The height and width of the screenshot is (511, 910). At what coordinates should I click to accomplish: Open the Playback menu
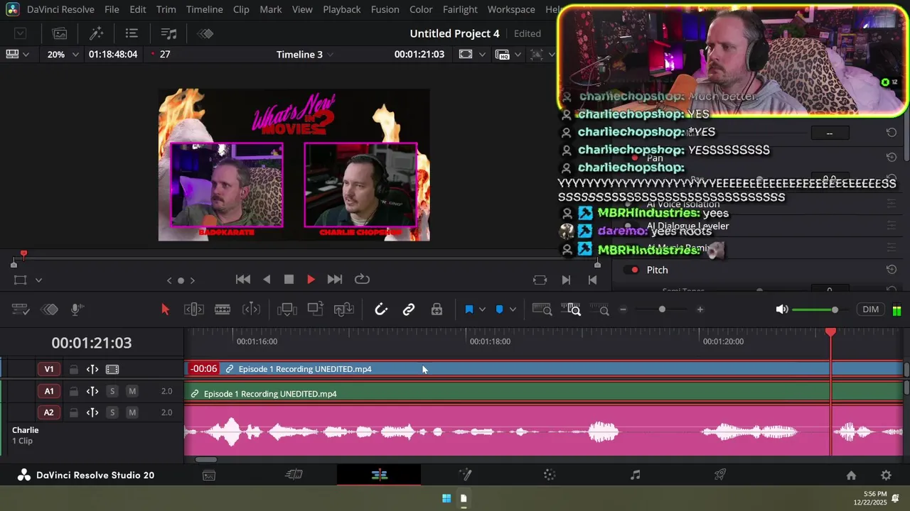(342, 9)
